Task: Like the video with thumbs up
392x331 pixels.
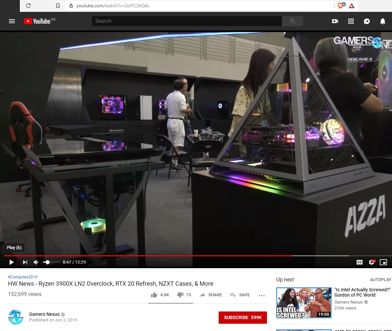Action: 160,295
